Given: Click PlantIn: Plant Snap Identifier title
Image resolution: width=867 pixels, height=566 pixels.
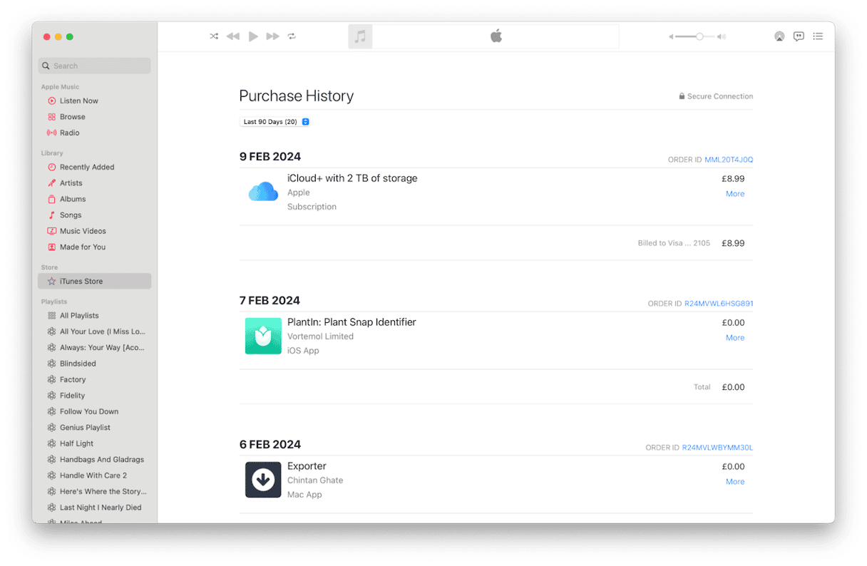Looking at the screenshot, I should pyautogui.click(x=352, y=322).
